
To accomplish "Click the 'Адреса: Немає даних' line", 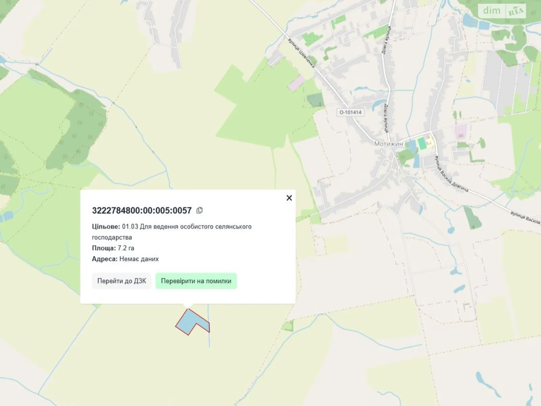I will tap(125, 259).
